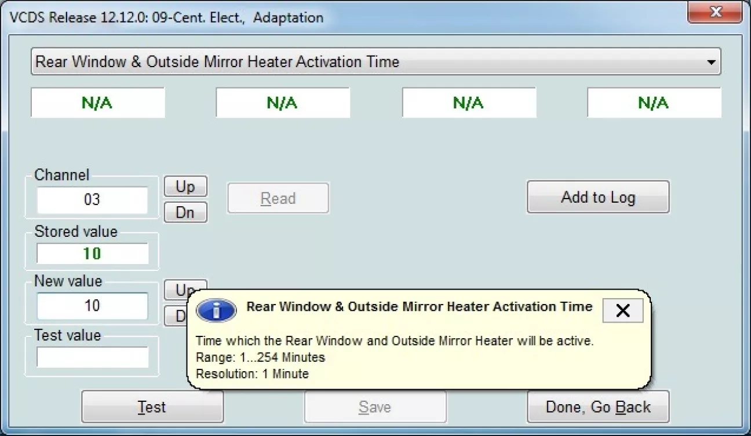Click Done, Go Back
The image size is (751, 436).
(597, 407)
